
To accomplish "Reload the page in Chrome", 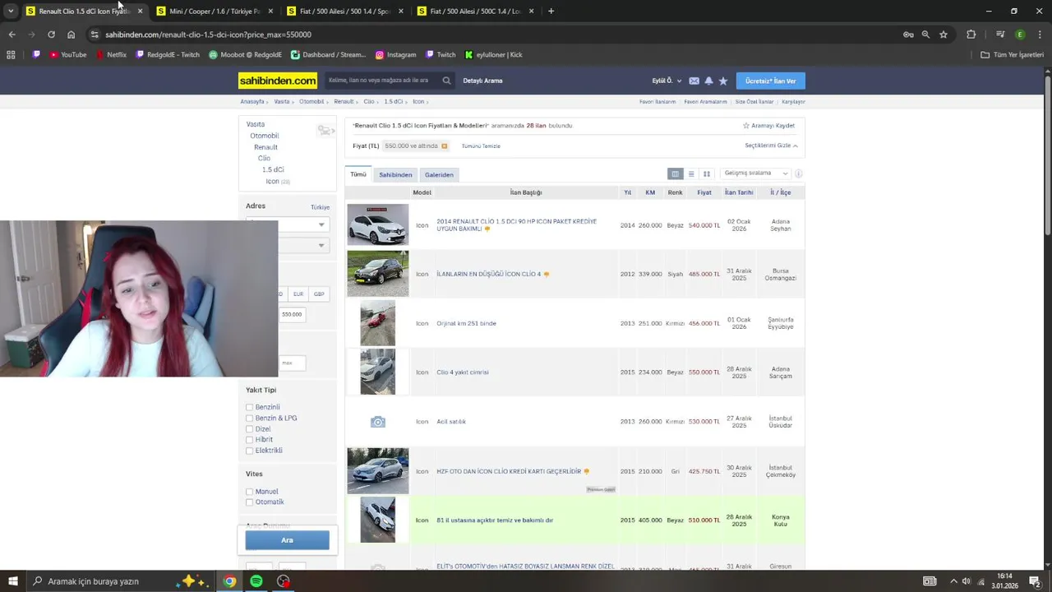I will [51, 35].
